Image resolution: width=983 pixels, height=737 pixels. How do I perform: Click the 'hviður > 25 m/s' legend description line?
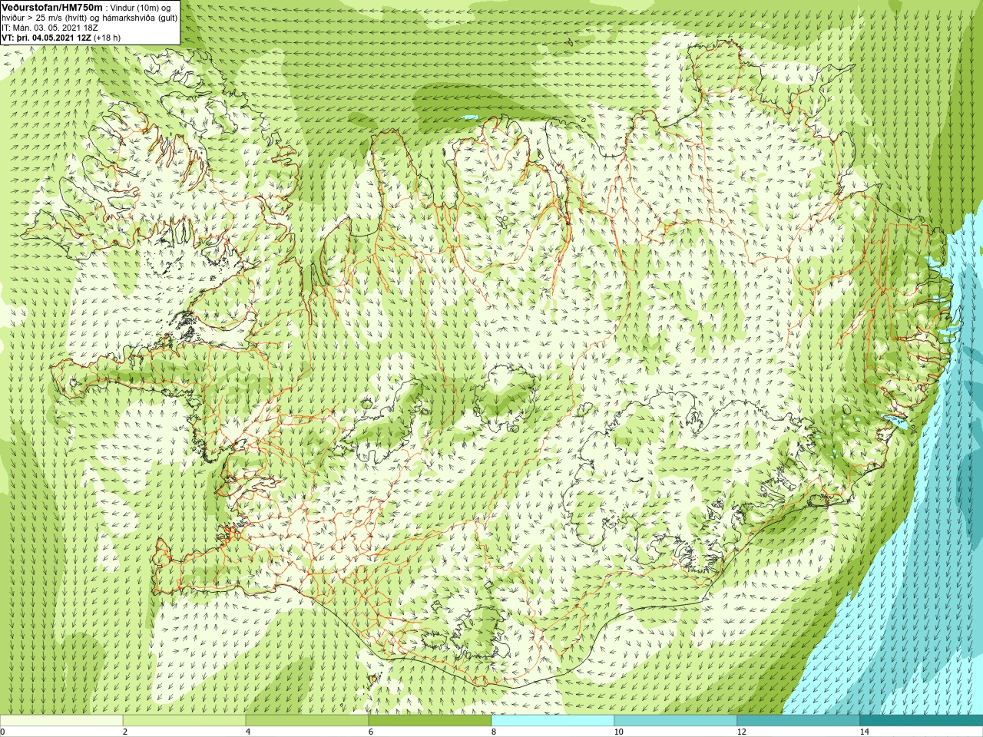(x=89, y=18)
